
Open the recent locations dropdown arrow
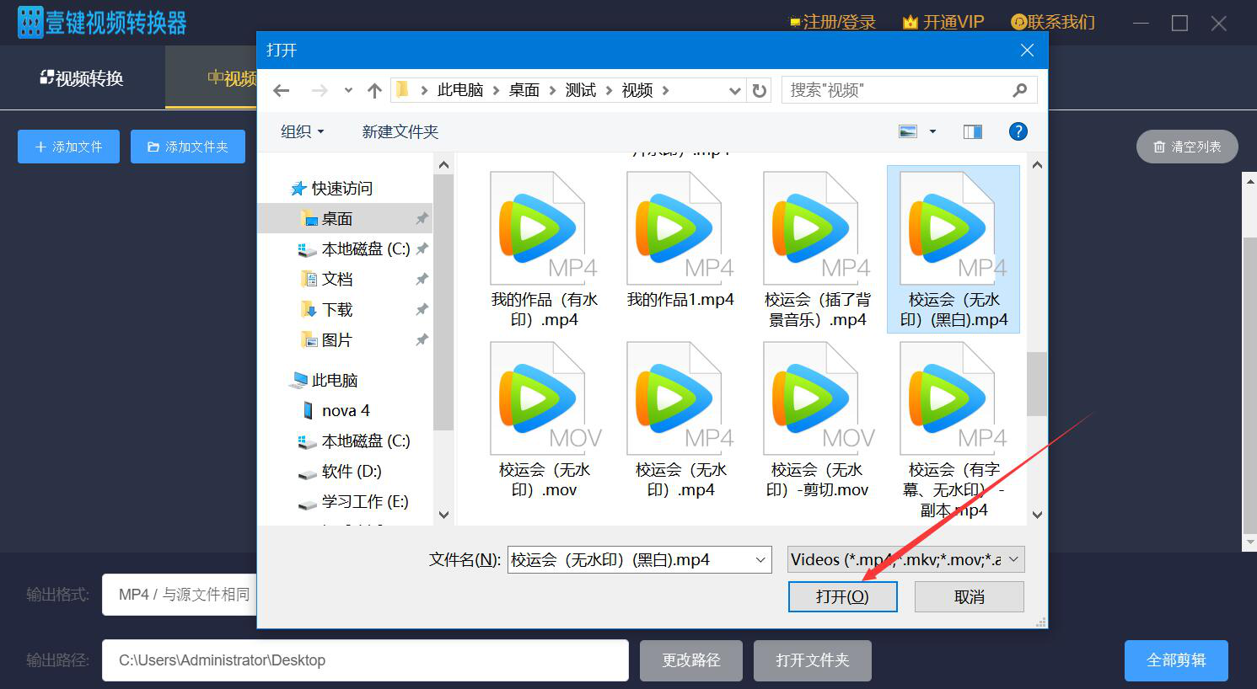(x=348, y=90)
